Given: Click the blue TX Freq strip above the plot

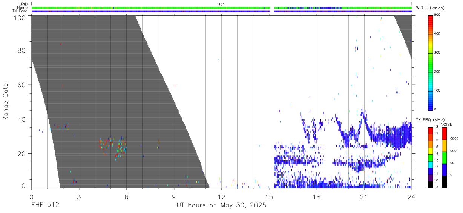Looking at the screenshot, I should [x=221, y=11].
